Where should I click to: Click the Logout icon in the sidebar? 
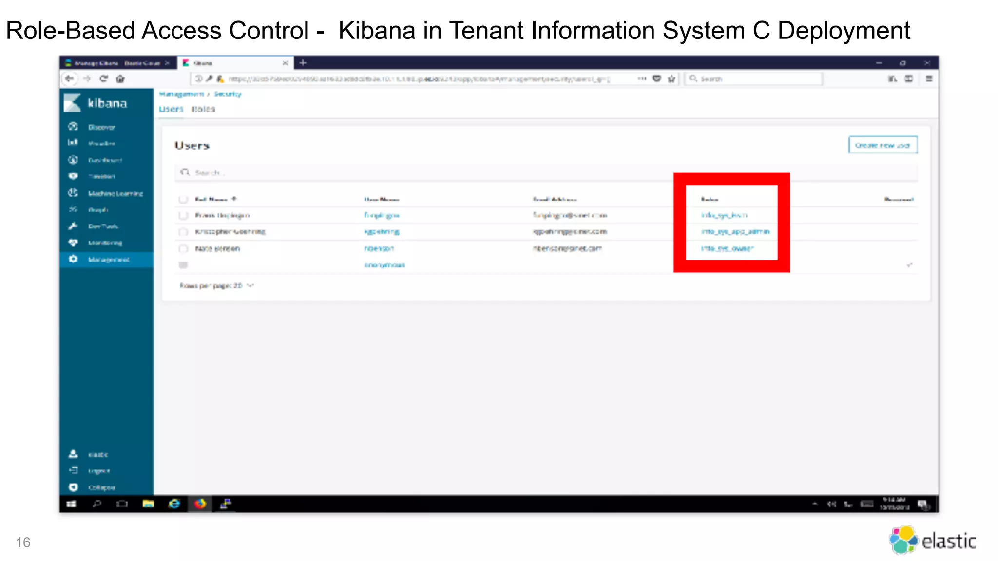[73, 470]
